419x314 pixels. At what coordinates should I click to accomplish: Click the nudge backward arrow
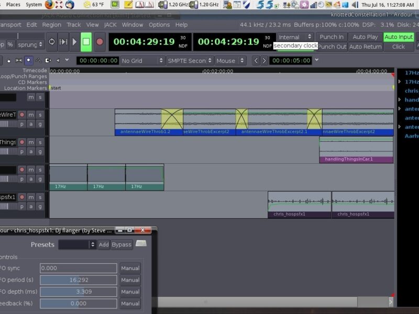click(256, 61)
